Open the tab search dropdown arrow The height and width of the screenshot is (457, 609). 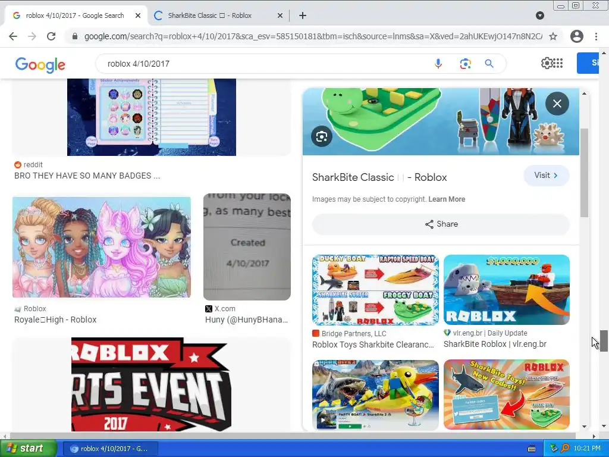tap(540, 15)
